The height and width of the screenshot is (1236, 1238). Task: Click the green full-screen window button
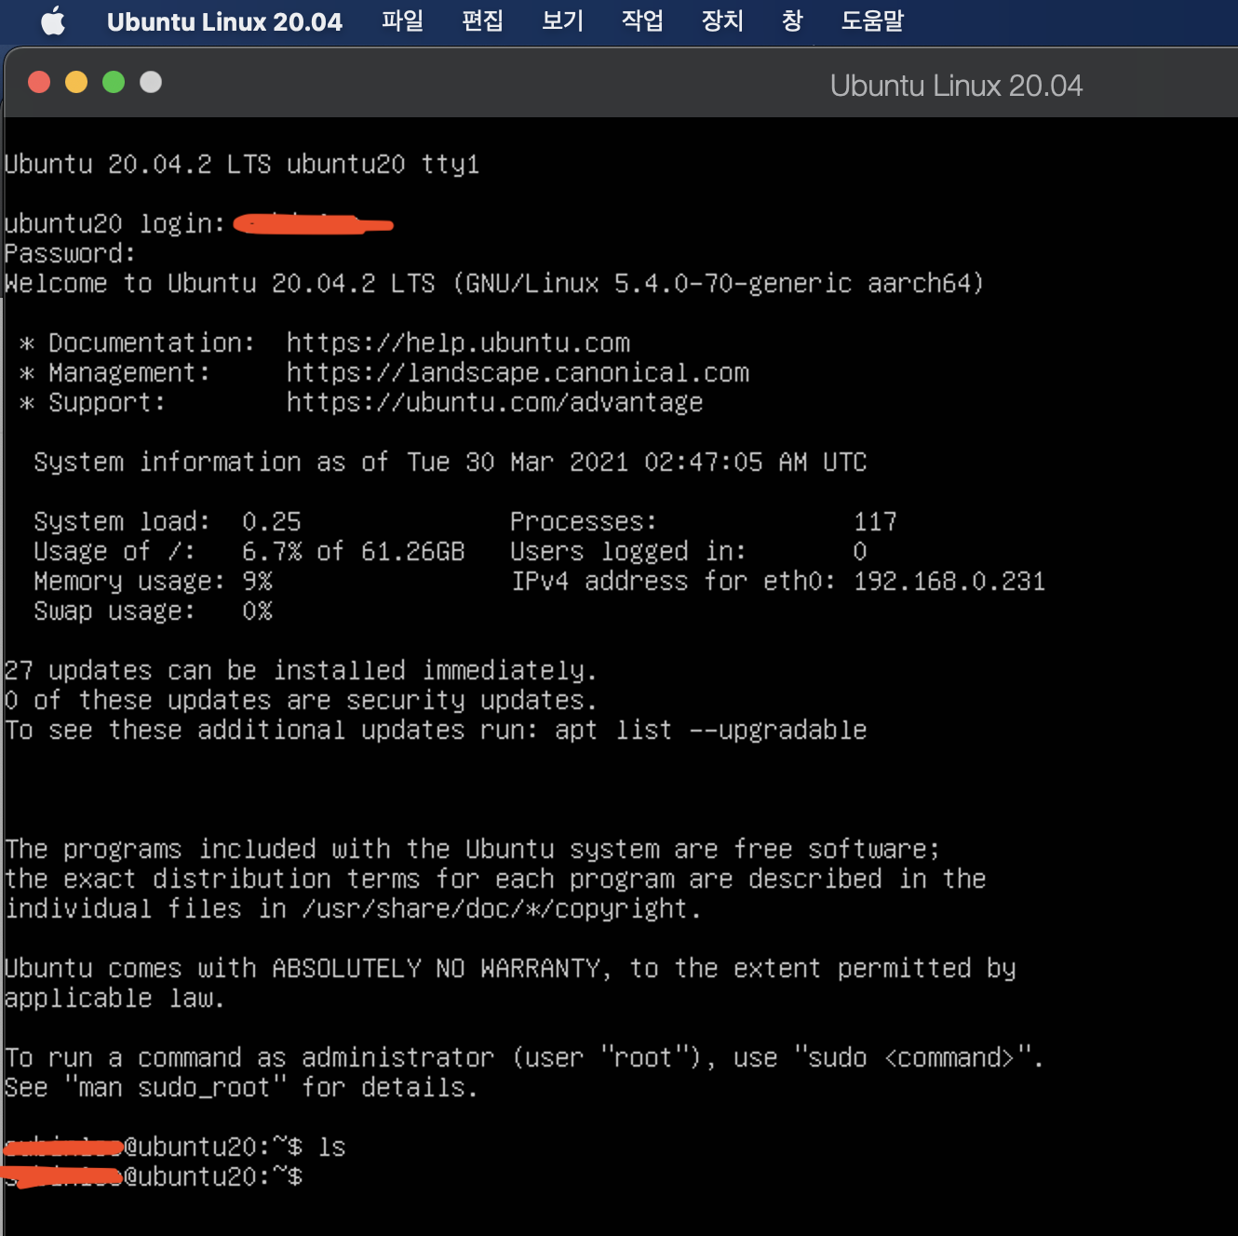click(x=114, y=82)
